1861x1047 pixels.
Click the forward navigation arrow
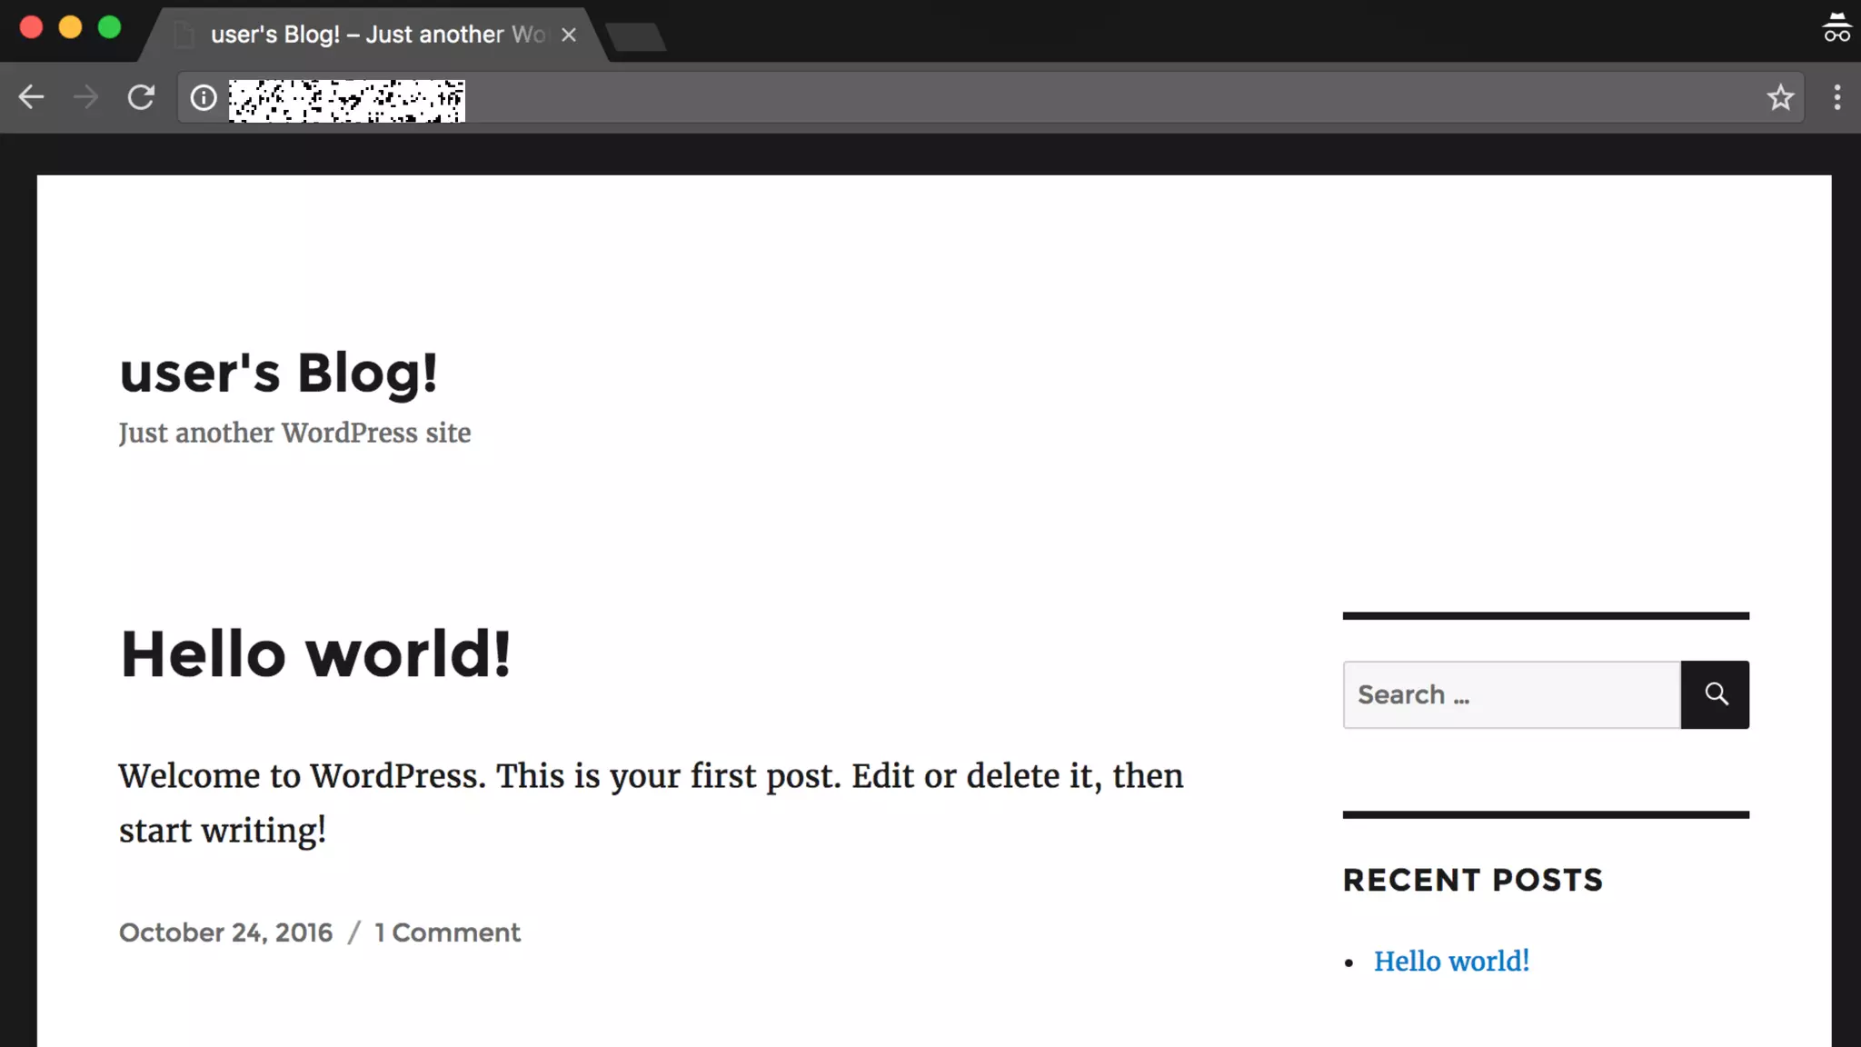pos(86,97)
